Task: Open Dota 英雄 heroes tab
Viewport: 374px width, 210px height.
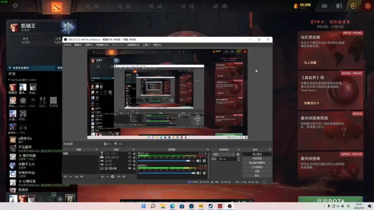Action: pos(92,6)
